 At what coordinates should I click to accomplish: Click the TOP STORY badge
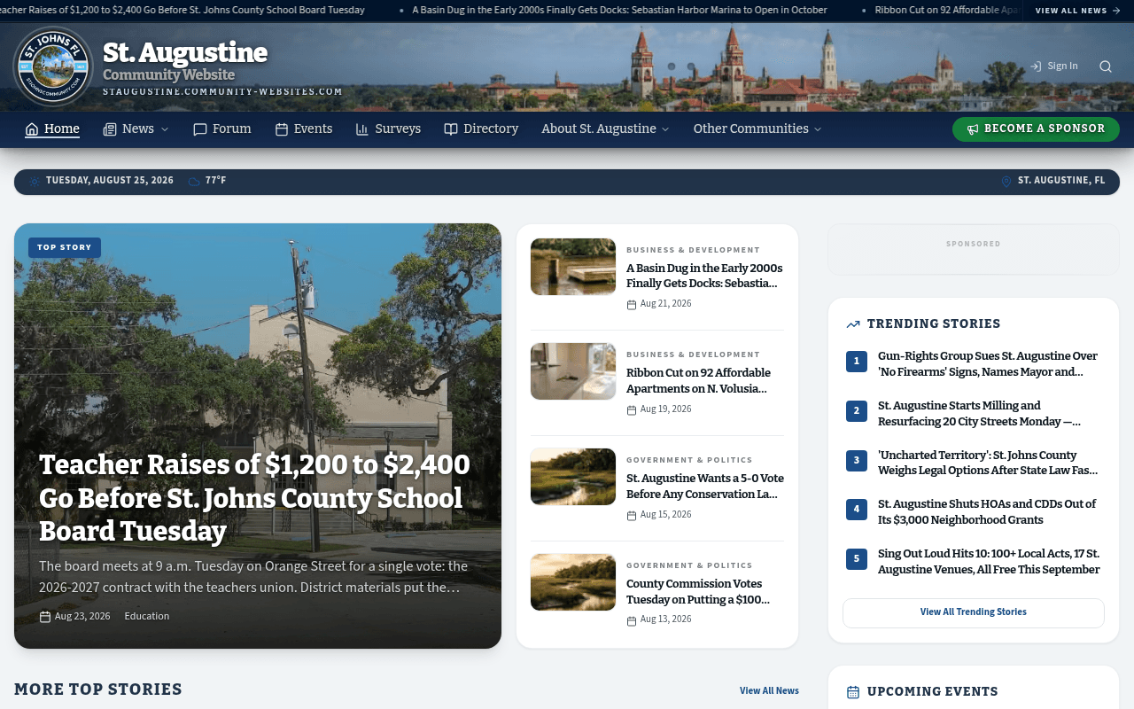coord(65,248)
